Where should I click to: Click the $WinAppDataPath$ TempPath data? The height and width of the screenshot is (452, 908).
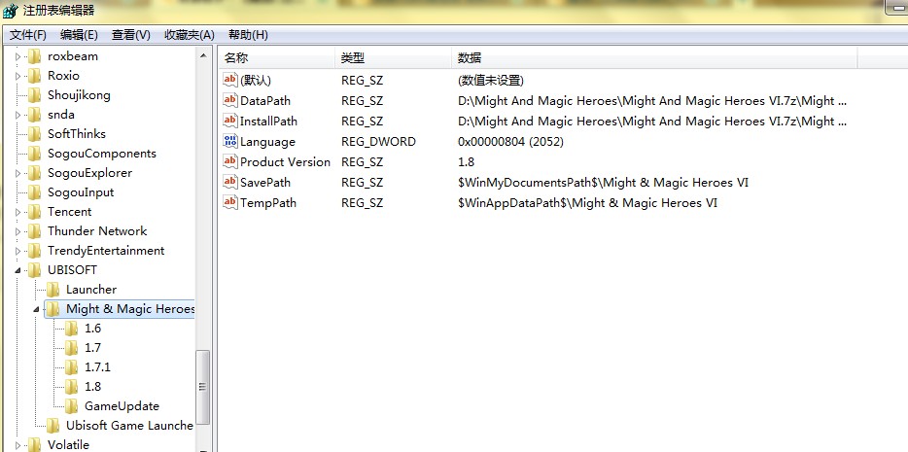click(587, 202)
